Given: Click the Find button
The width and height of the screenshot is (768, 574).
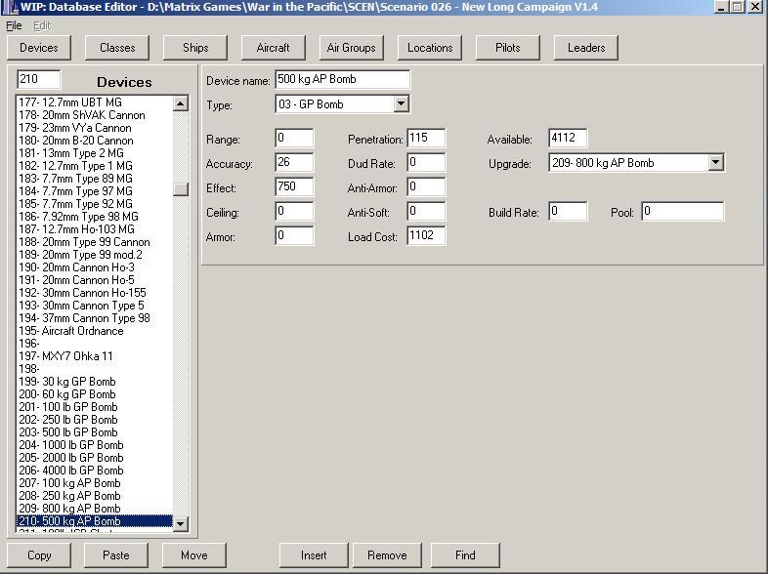Looking at the screenshot, I should pos(465,555).
